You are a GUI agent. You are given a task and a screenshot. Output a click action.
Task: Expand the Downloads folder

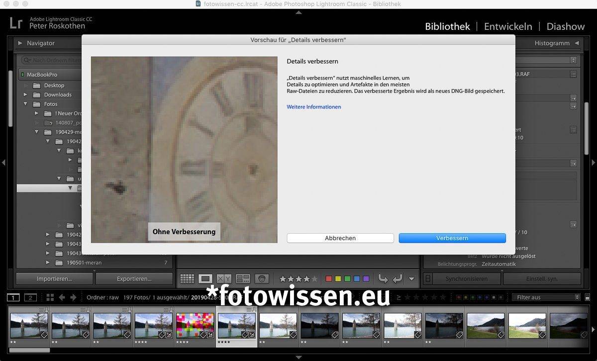(25, 95)
